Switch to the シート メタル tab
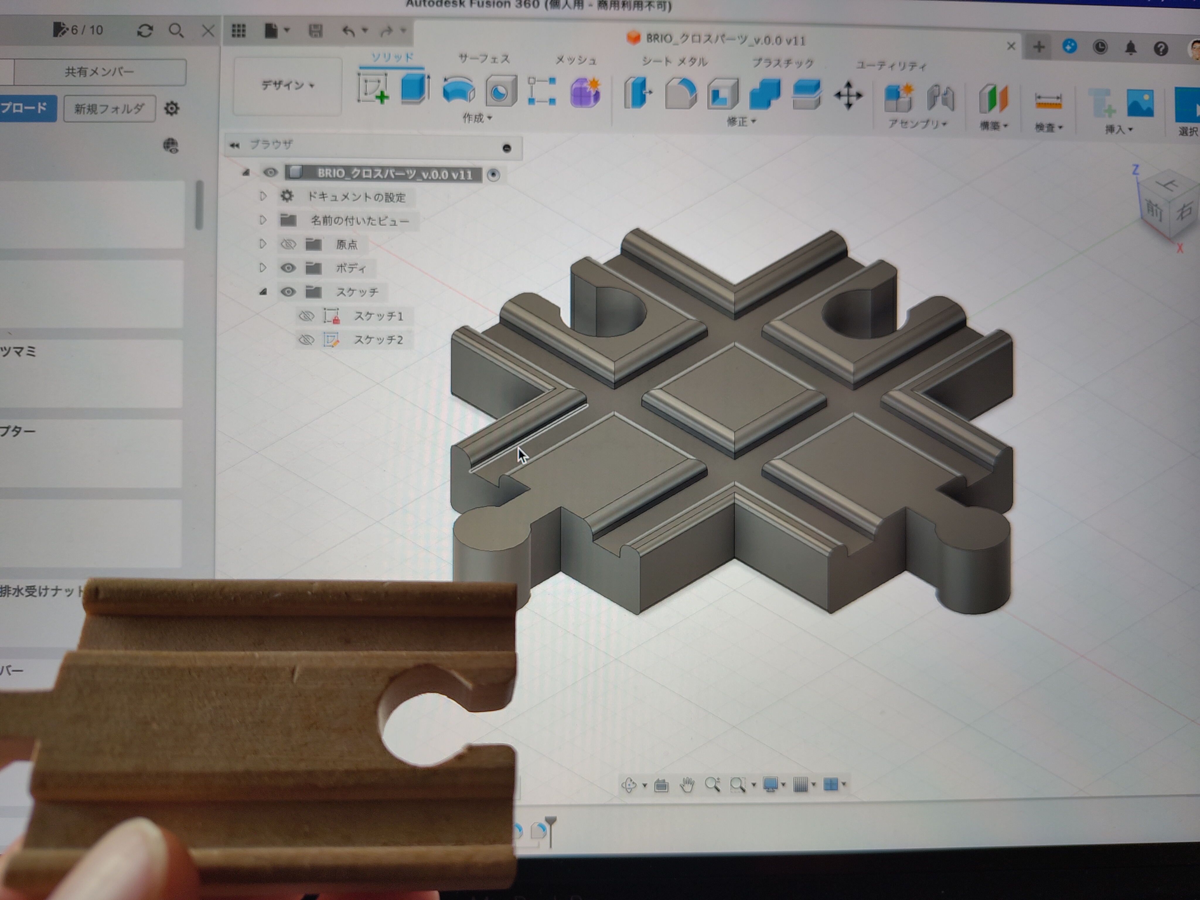Viewport: 1200px width, 900px height. (674, 62)
